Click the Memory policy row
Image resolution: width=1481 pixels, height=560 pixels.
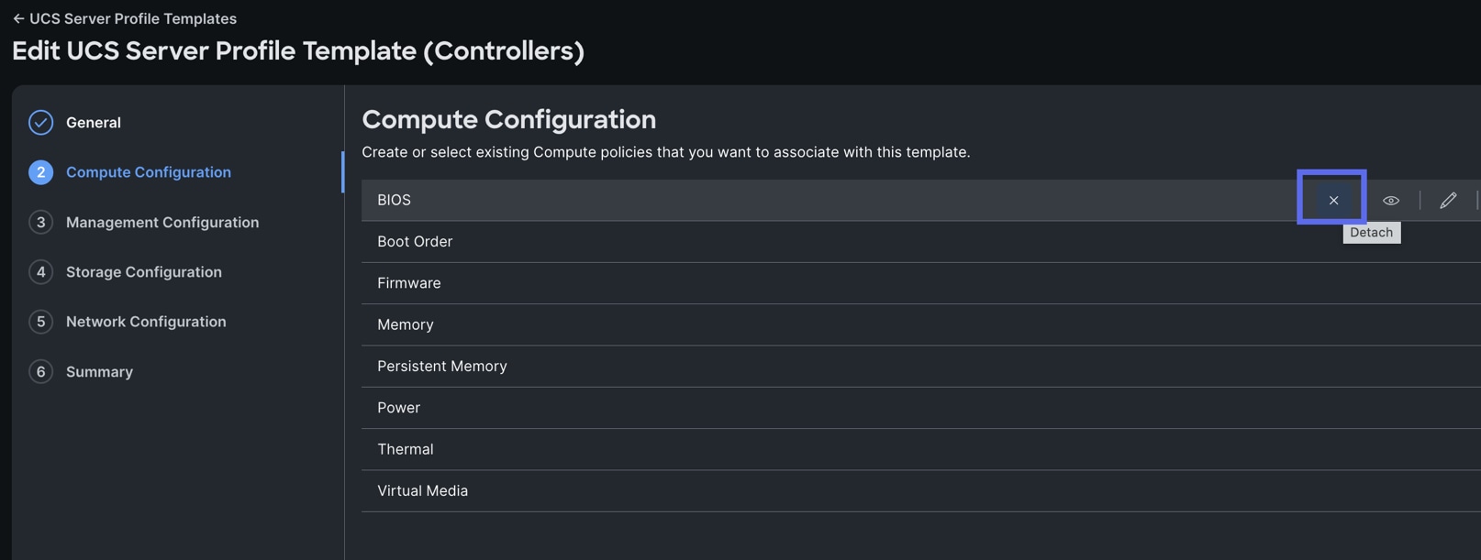pos(642,324)
